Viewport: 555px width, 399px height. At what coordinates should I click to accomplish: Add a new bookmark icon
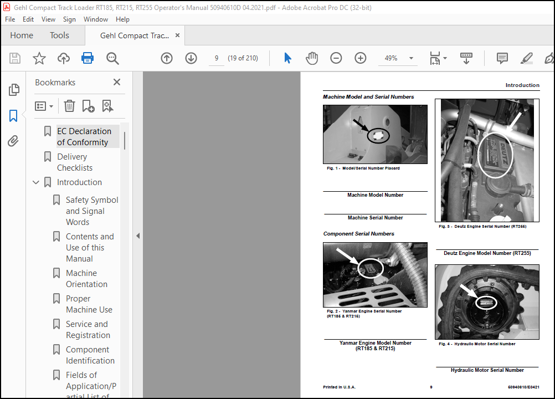click(88, 106)
